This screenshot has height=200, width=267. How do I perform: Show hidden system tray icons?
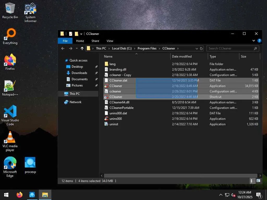(221, 195)
